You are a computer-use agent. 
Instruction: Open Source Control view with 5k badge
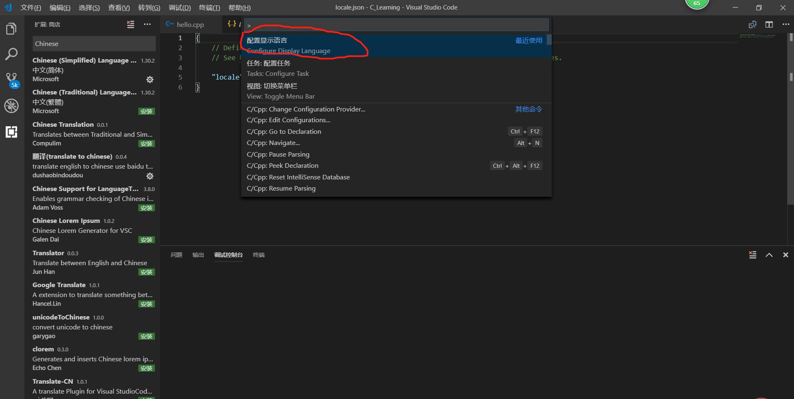[x=12, y=80]
